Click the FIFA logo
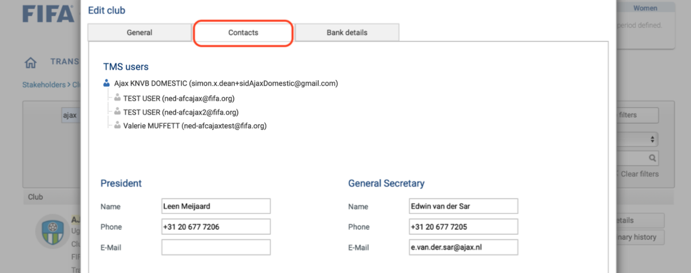 (49, 13)
